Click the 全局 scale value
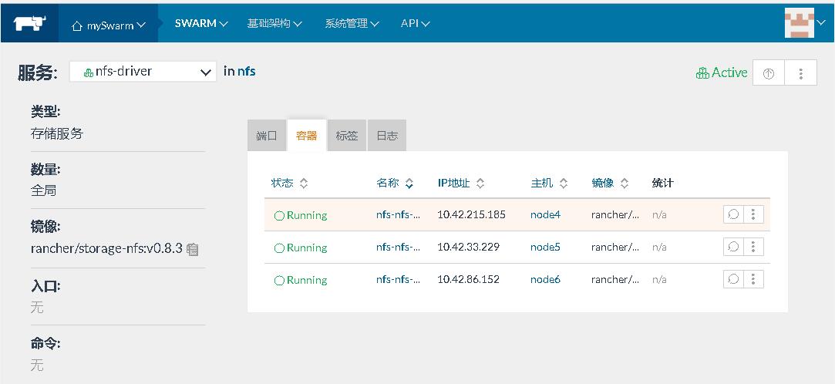835x384 pixels. tap(44, 190)
